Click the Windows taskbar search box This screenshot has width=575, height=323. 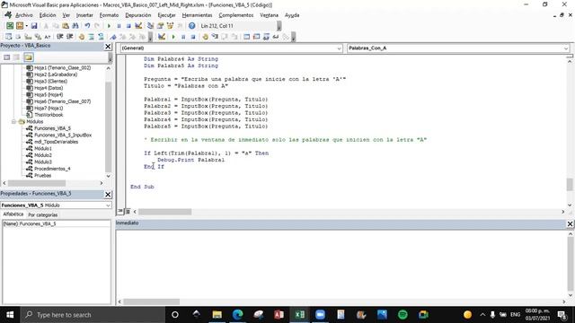click(x=93, y=315)
